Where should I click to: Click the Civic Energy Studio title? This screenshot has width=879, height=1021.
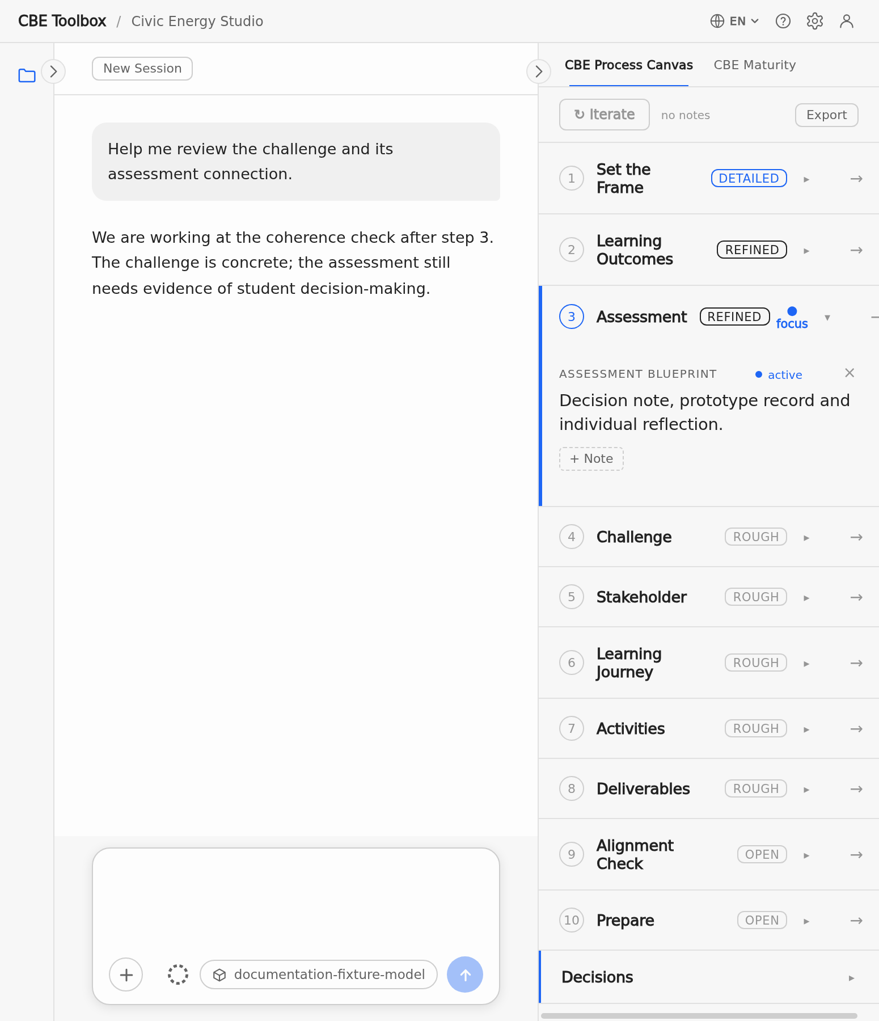tap(197, 21)
